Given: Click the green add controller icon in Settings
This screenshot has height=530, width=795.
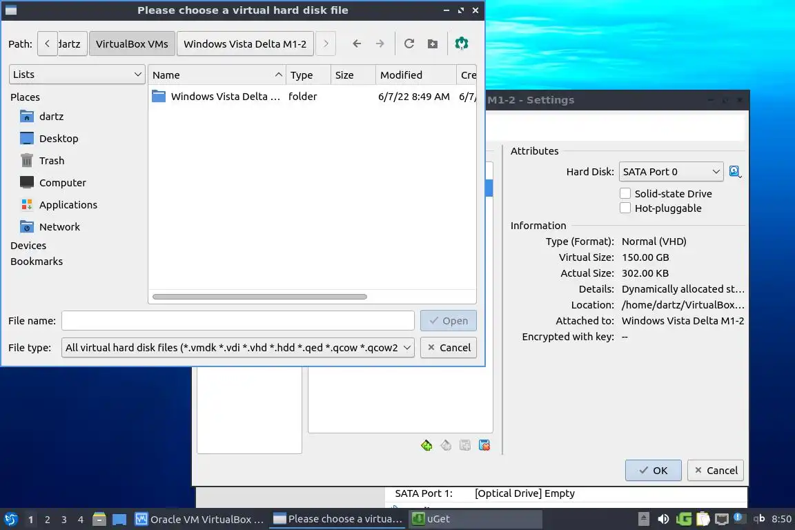Looking at the screenshot, I should tap(426, 445).
